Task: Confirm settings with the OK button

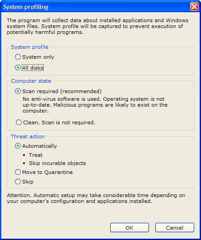Action: click(130, 228)
